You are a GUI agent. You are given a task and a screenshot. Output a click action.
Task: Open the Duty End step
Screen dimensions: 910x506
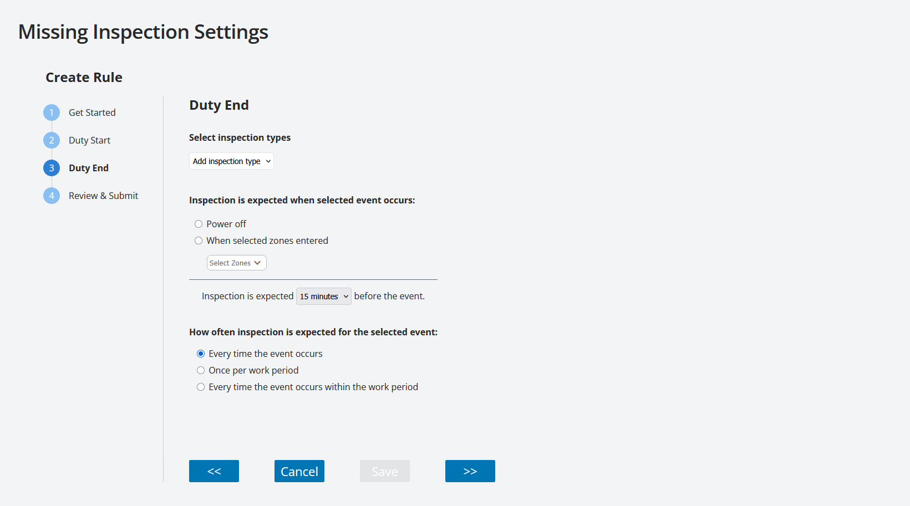click(x=88, y=167)
